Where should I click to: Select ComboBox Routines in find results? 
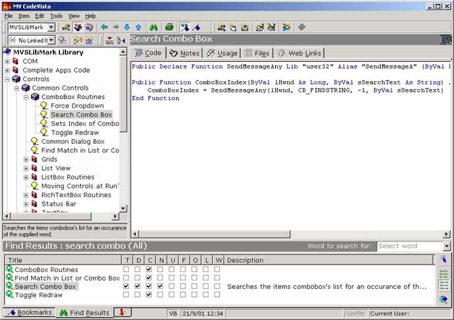click(x=46, y=270)
